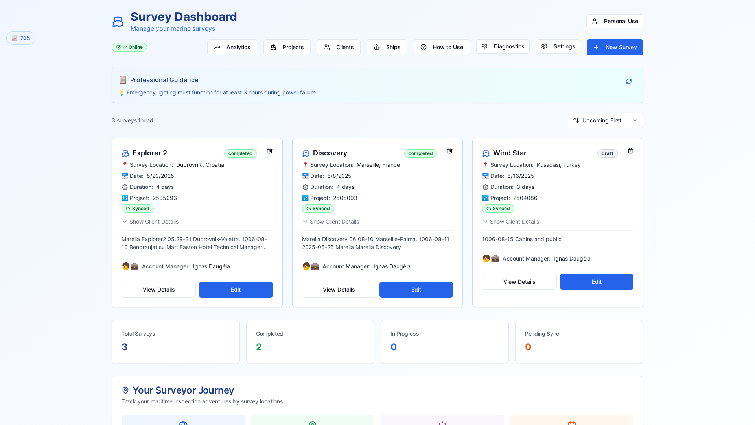
Task: View Details of the Discovery survey
Action: point(339,290)
